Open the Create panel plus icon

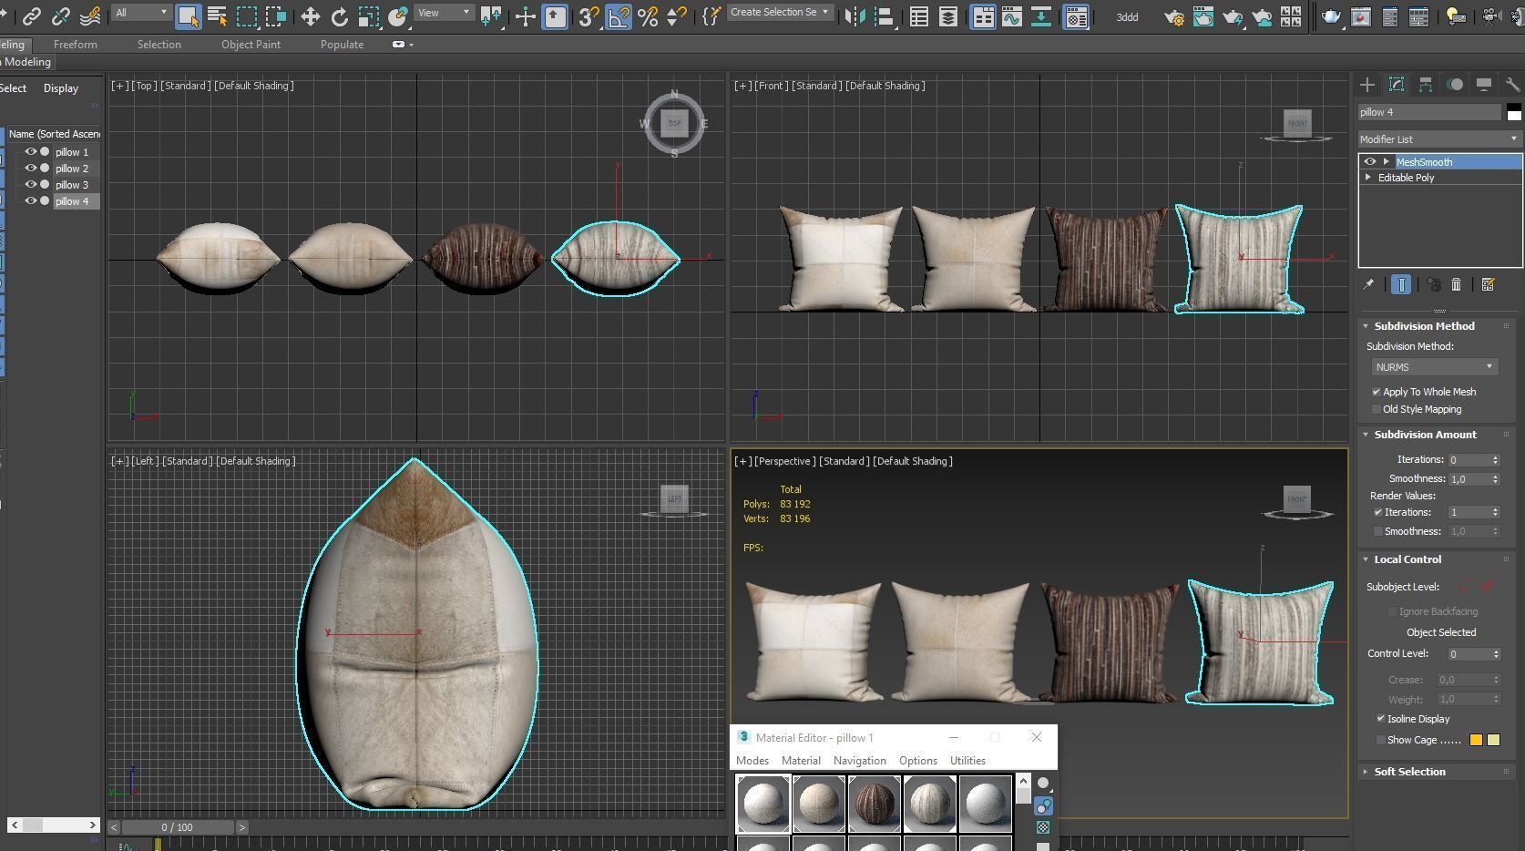click(1366, 85)
